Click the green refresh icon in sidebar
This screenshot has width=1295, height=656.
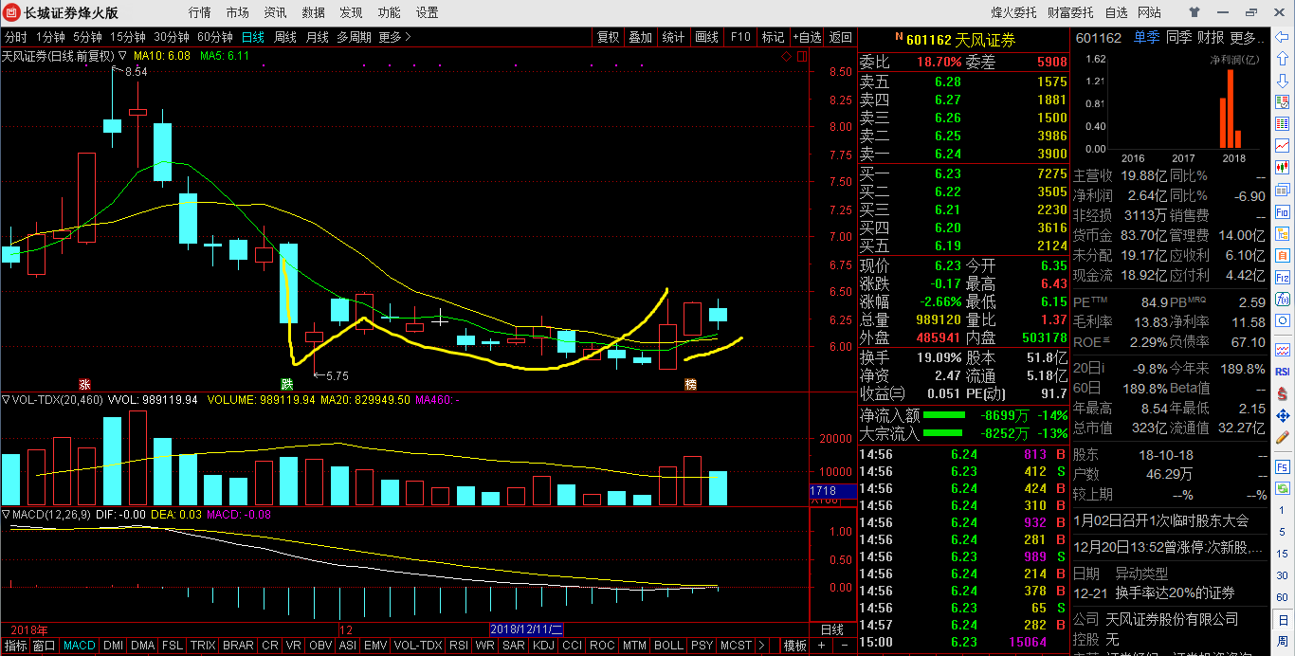coord(1283,488)
